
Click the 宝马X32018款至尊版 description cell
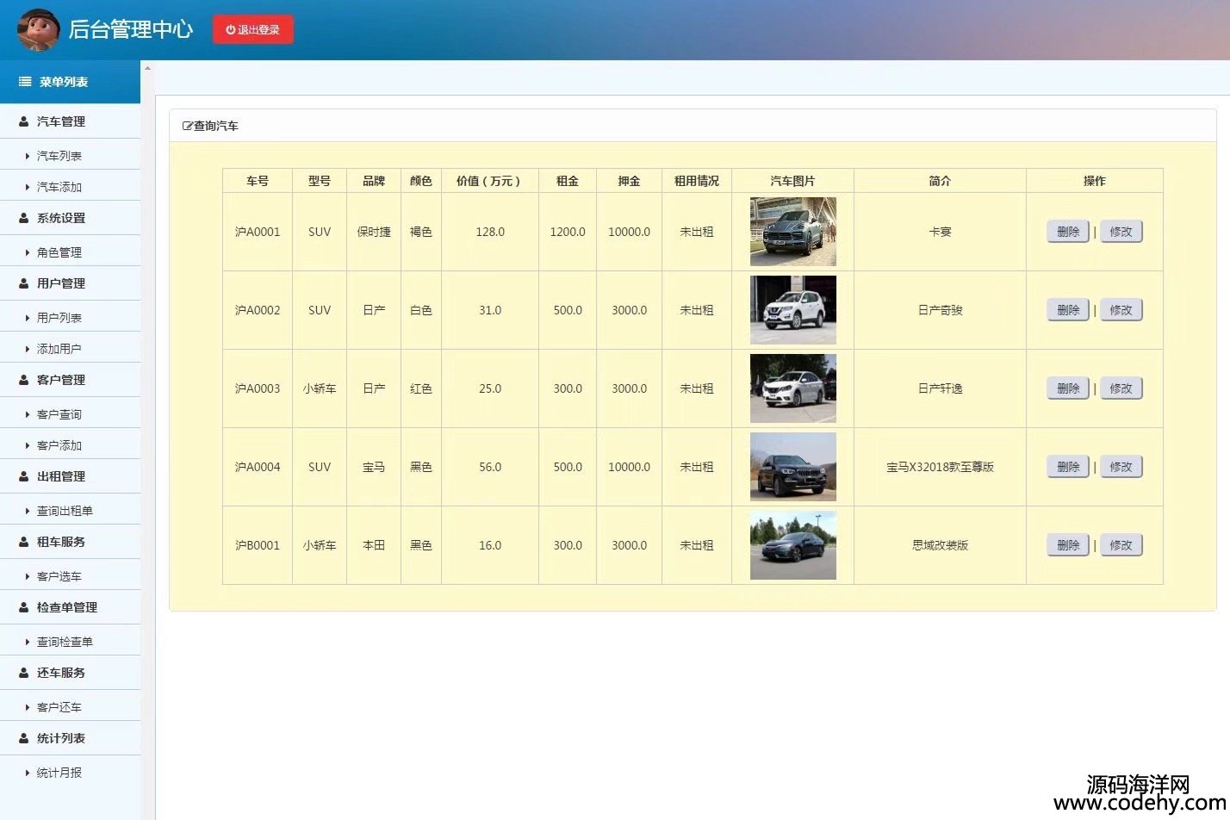(x=940, y=467)
